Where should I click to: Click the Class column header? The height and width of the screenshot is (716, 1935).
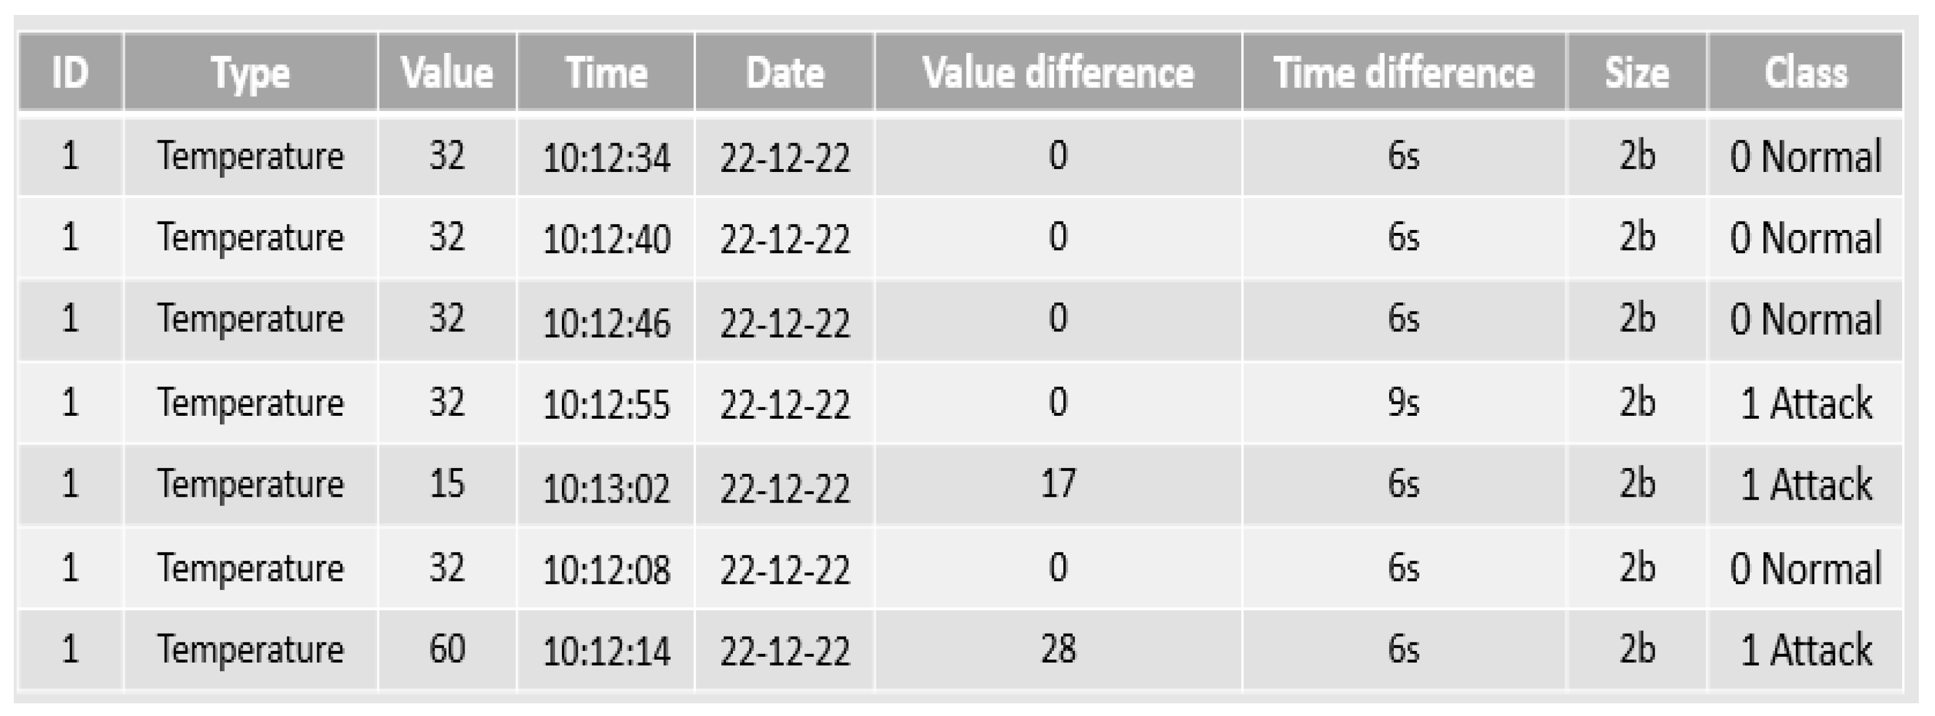pyautogui.click(x=1805, y=73)
